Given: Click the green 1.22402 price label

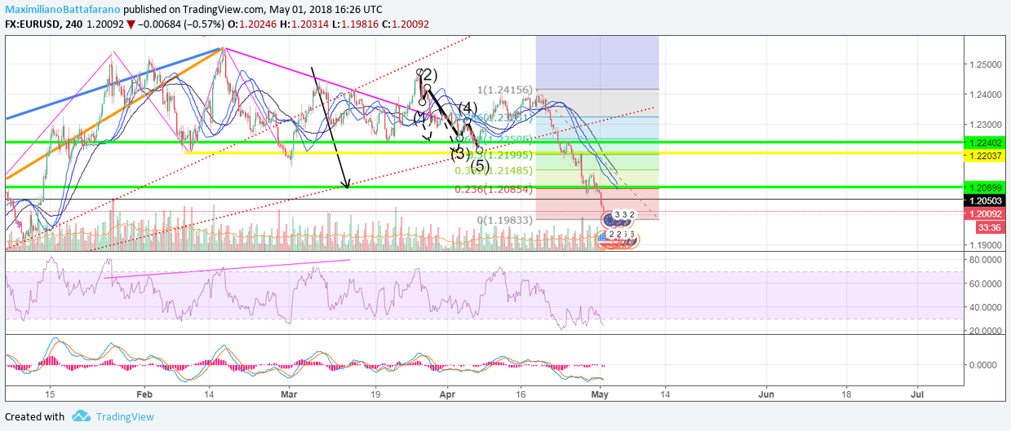Looking at the screenshot, I should point(986,142).
